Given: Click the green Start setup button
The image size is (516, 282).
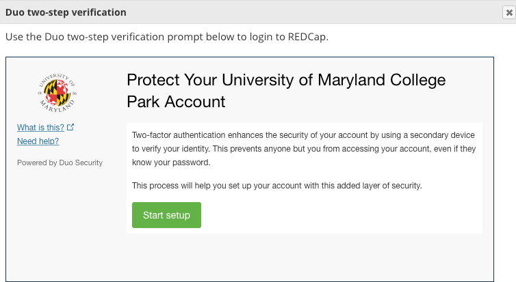Looking at the screenshot, I should click(166, 215).
